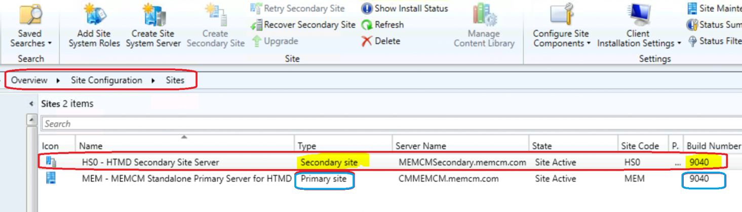Click Add Site System Roles icon
This screenshot has height=212, width=742.
coord(94,15)
